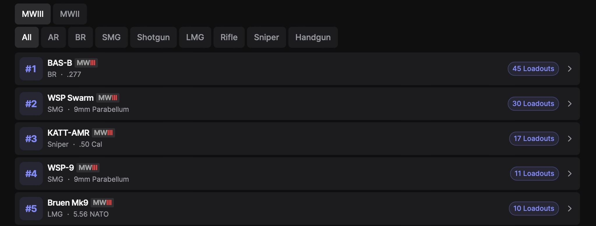Switch to the MWII game tab
596x226 pixels.
(70, 14)
